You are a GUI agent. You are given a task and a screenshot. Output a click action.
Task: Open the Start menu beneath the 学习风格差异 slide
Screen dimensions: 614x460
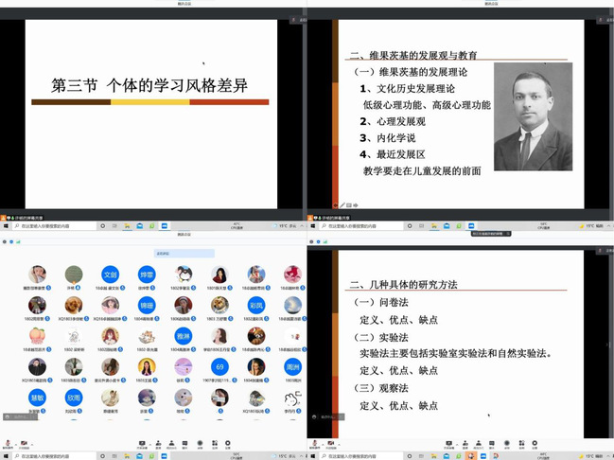click(4, 226)
